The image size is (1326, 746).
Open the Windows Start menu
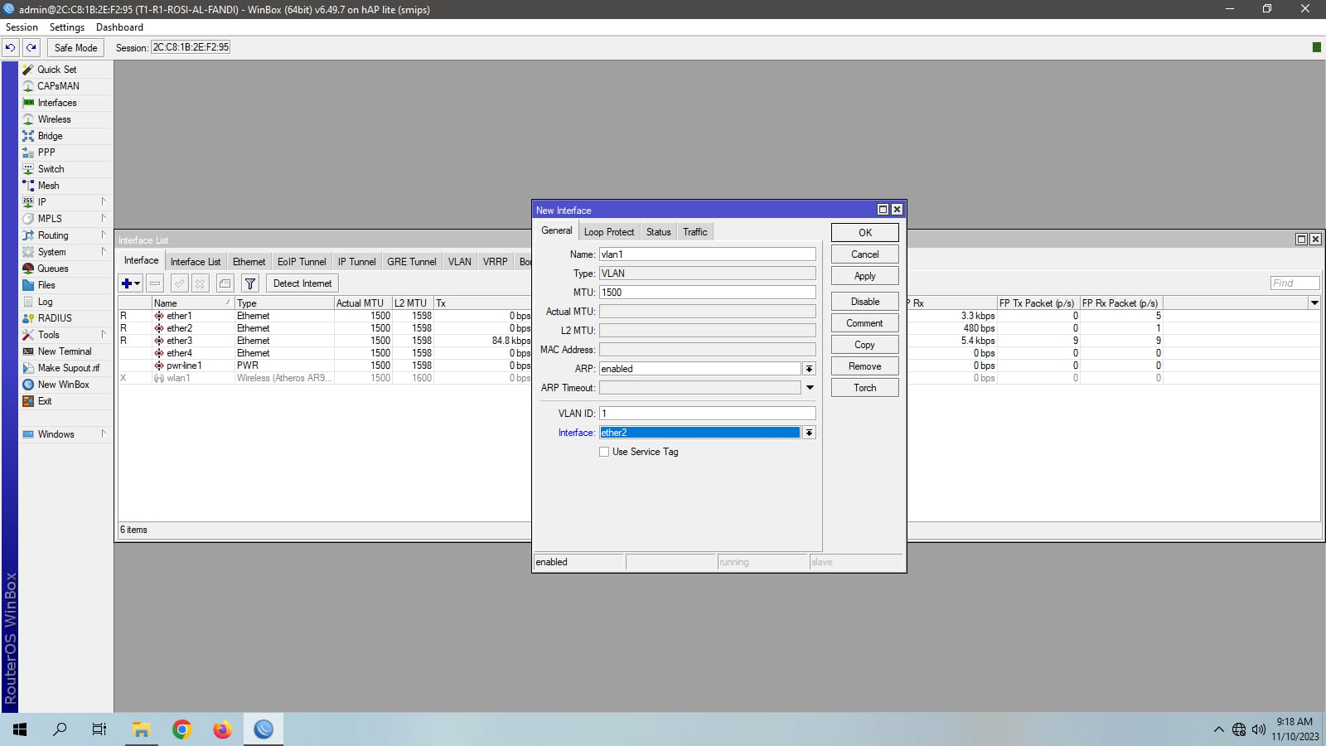(20, 729)
